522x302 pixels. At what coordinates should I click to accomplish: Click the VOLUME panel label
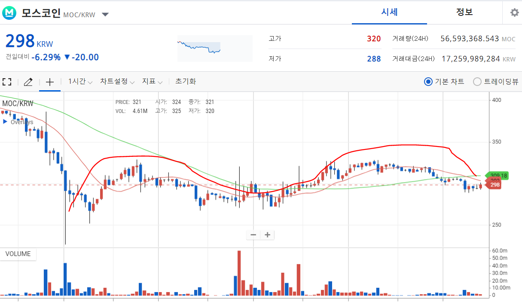pyautogui.click(x=18, y=254)
